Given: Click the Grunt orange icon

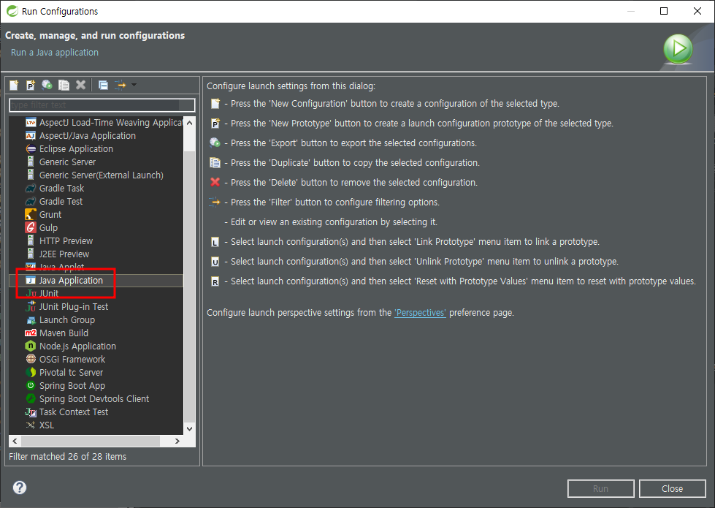Looking at the screenshot, I should [31, 214].
